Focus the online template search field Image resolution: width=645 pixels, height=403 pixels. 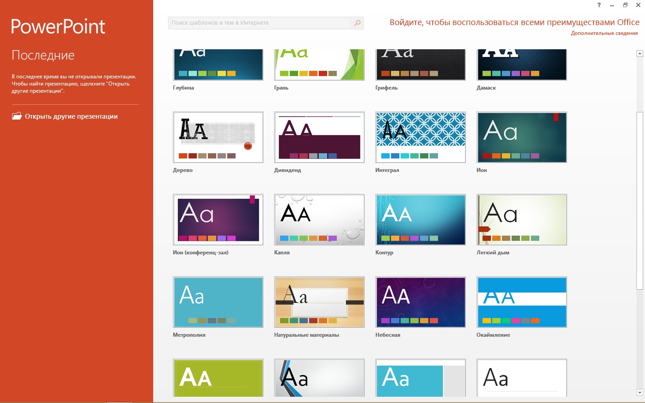pos(266,23)
